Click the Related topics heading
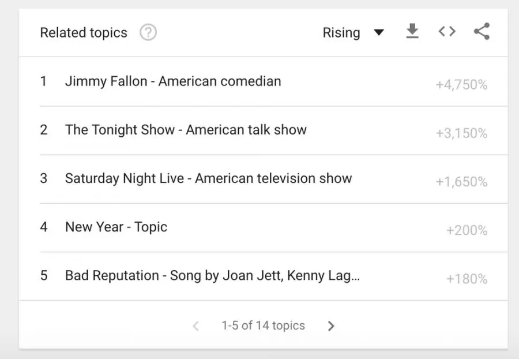The width and height of the screenshot is (519, 359). click(84, 33)
